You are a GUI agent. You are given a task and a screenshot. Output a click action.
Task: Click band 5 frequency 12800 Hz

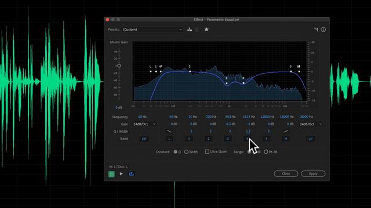267,117
